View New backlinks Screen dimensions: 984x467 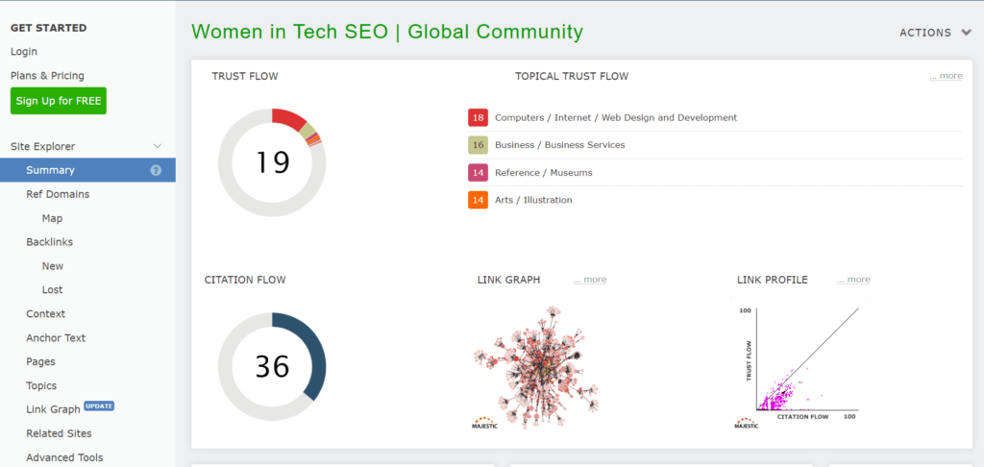53,266
